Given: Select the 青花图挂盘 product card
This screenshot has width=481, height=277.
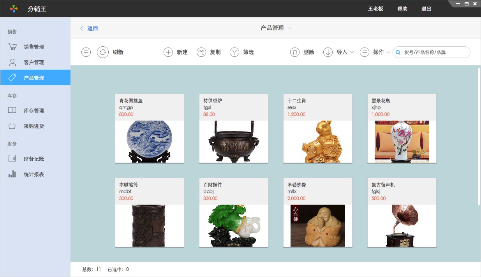Looking at the screenshot, I should point(150,128).
